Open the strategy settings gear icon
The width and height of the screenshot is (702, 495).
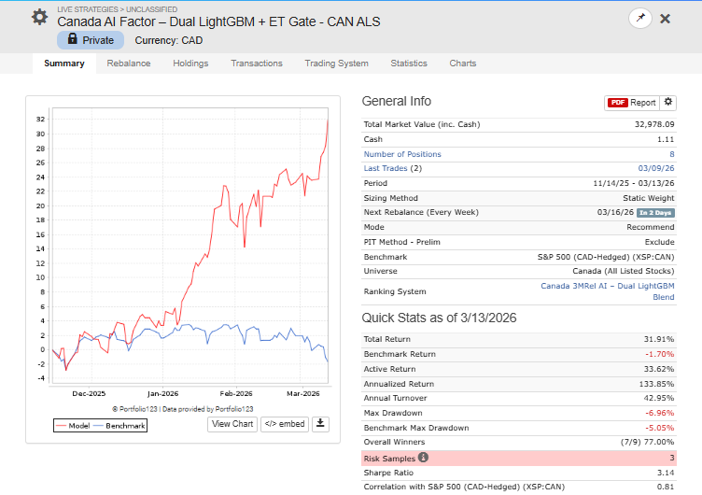coord(39,18)
